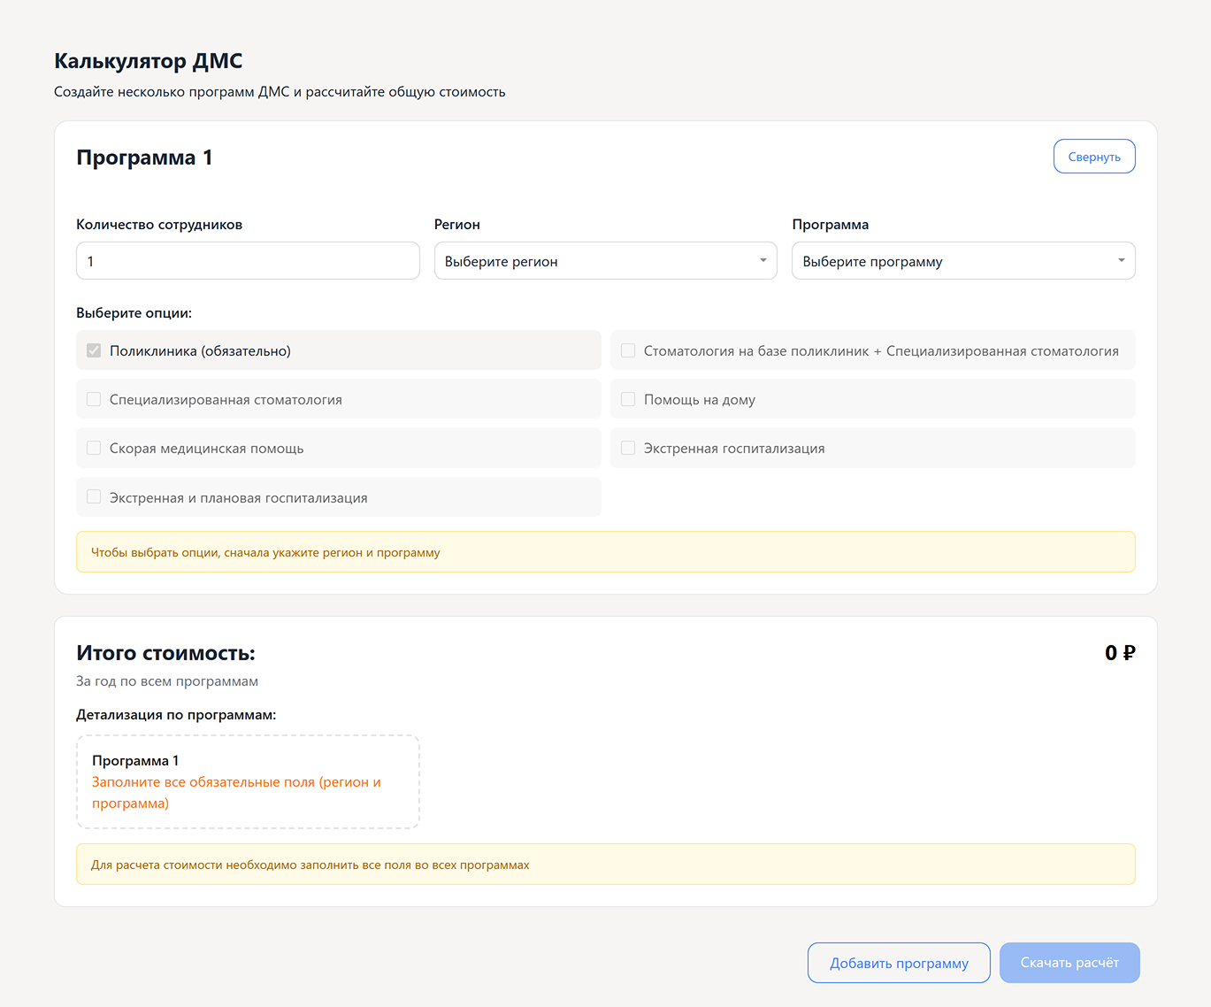This screenshot has width=1211, height=1007.
Task: Check the Экстренная госпитализация option
Action: (x=628, y=448)
